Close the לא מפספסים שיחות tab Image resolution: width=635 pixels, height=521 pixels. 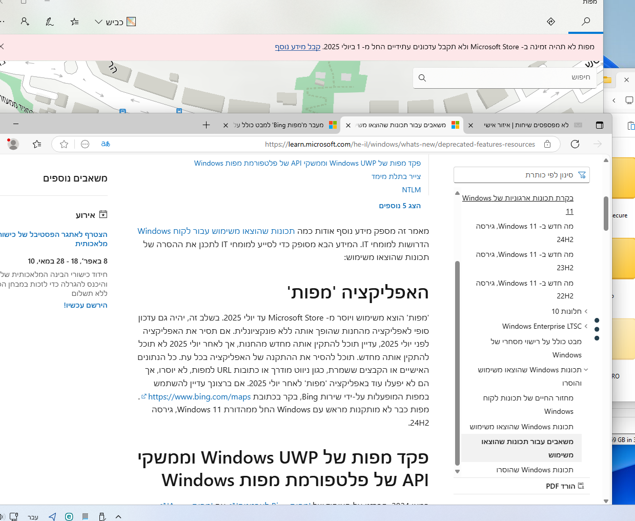click(x=470, y=125)
